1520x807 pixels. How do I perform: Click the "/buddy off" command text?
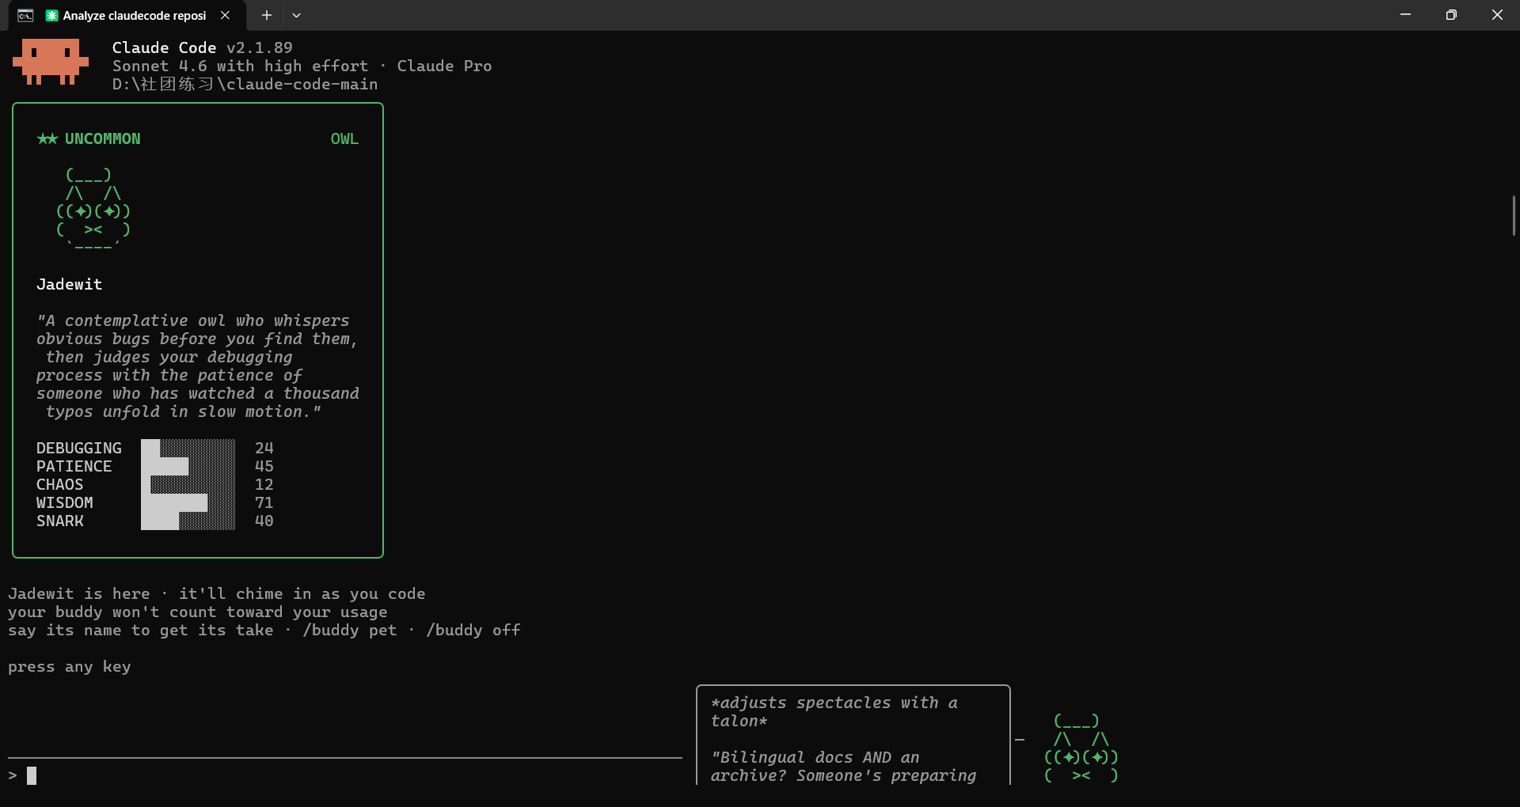pos(473,631)
